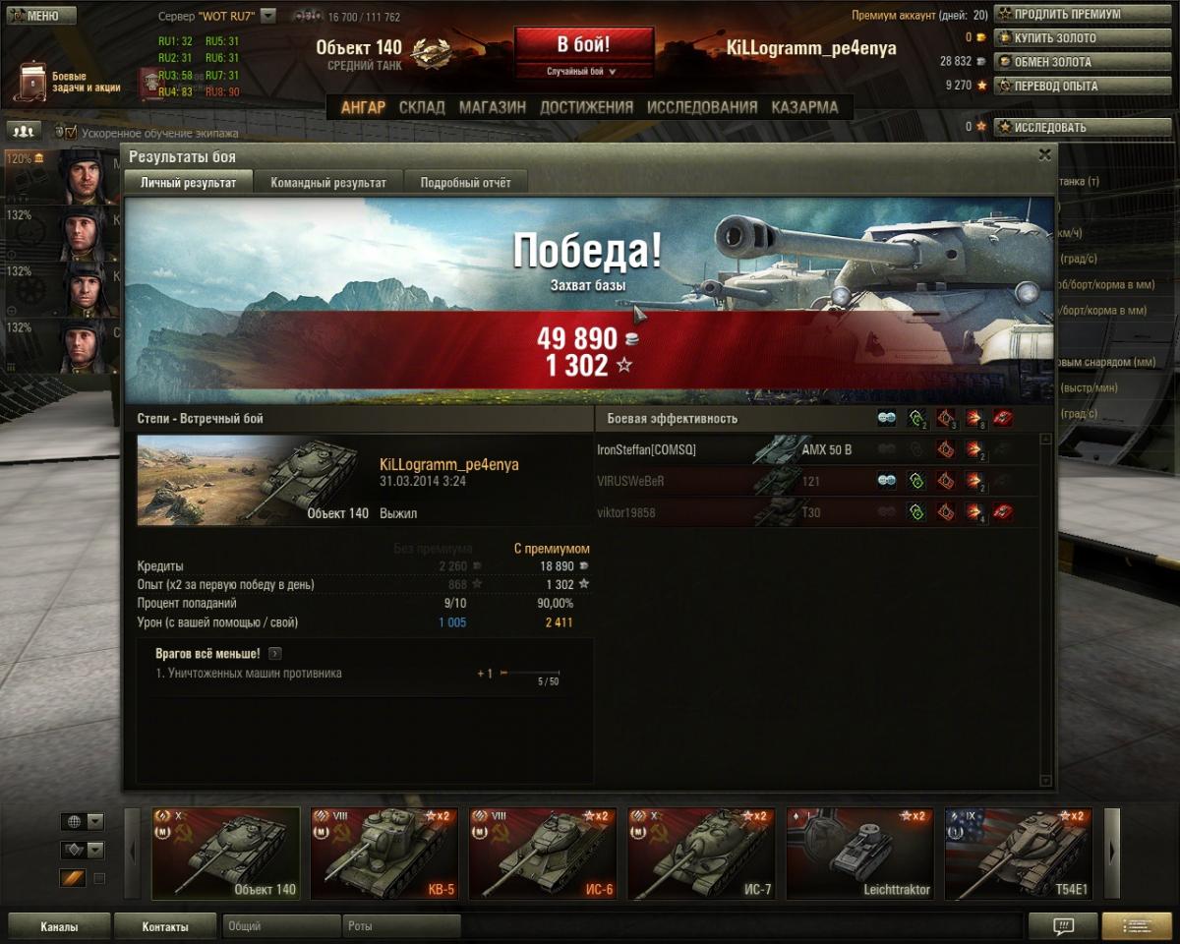This screenshot has width=1180, height=944.
Task: Click the favorites tank filter icon
Action: 74,877
